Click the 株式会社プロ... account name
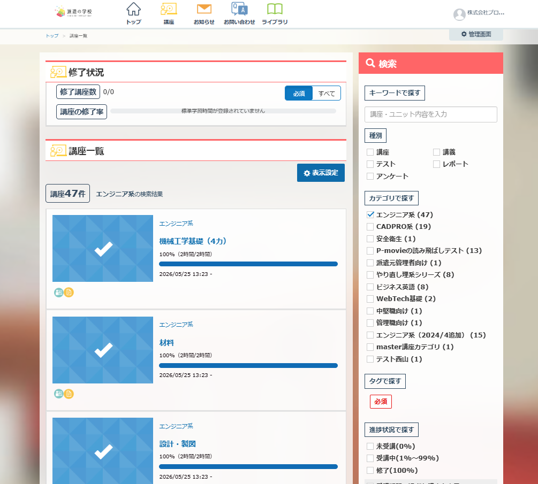The width and height of the screenshot is (538, 484). point(486,12)
